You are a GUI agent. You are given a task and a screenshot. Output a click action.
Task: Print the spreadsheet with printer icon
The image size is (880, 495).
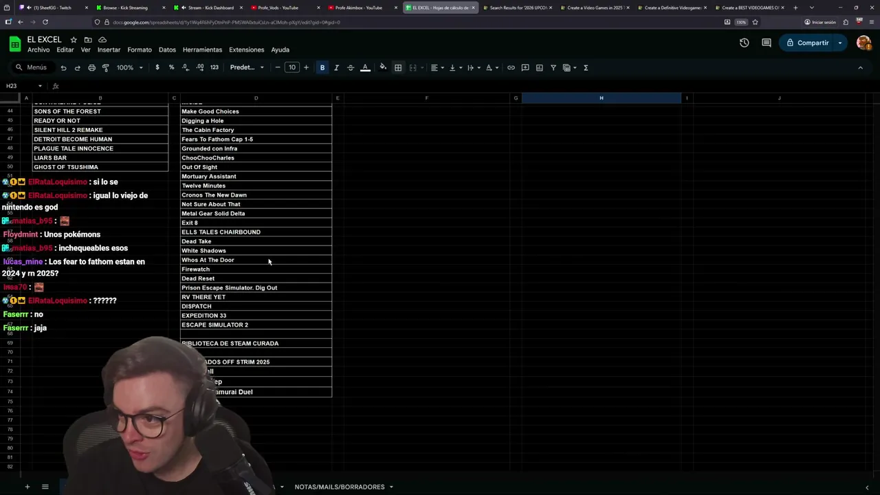pyautogui.click(x=91, y=67)
